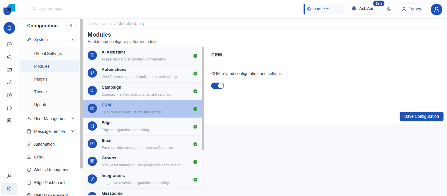Open the dashboard gauge icon in left rail
The width and height of the screenshot is (447, 196).
9,44
